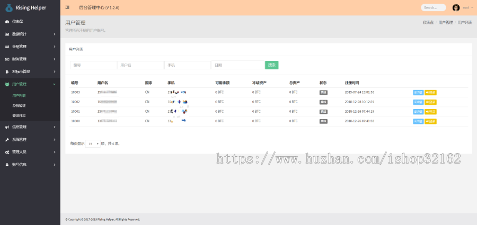Click the 2019-07-24 19:01:56 registration time
477x225 pixels.
point(359,92)
